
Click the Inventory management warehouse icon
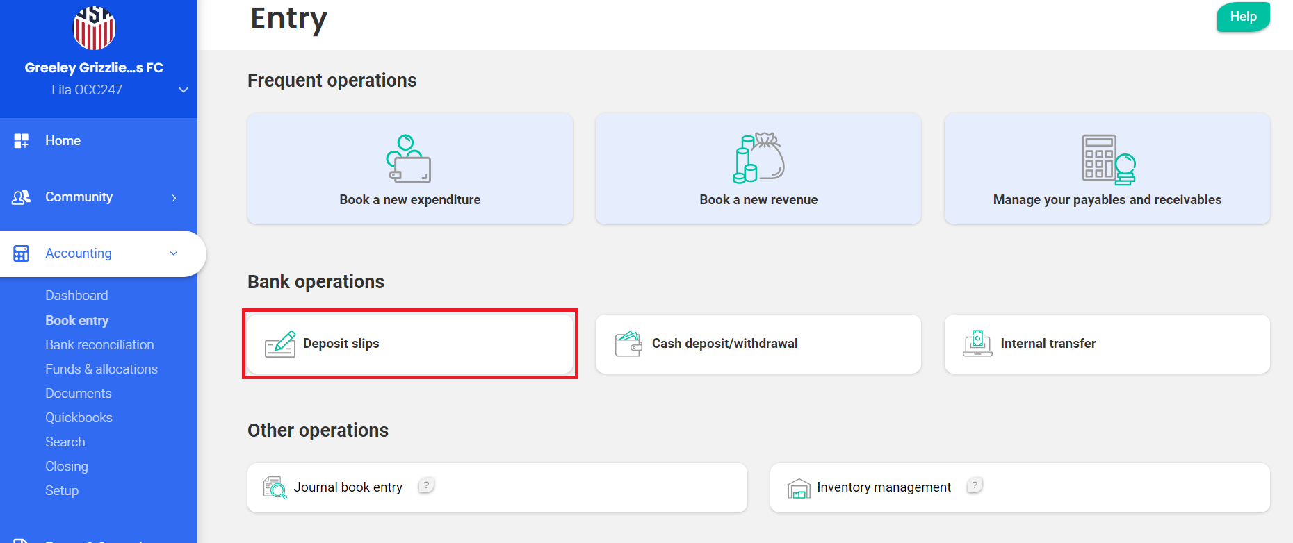point(799,488)
